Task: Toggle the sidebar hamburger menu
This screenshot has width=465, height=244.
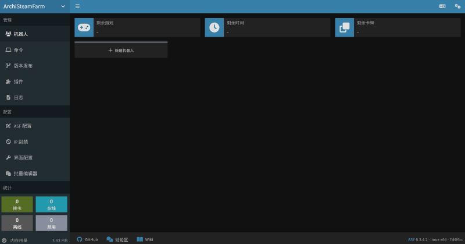Action: tap(77, 6)
